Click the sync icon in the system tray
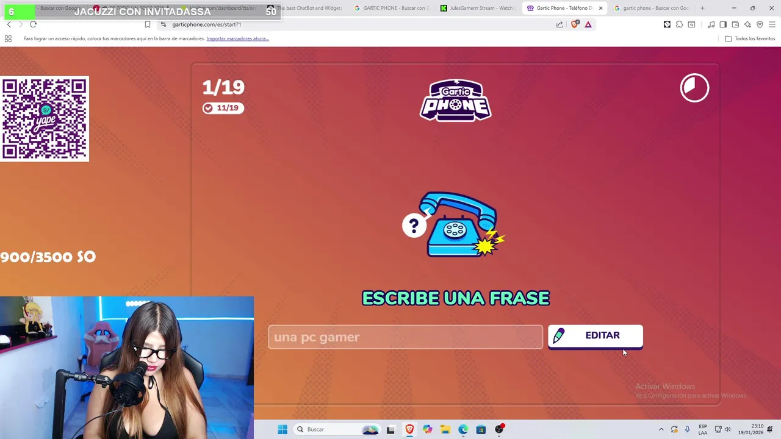 point(674,429)
